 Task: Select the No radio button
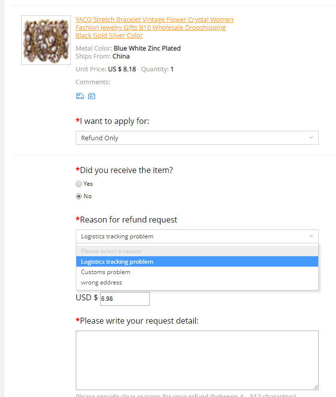[79, 196]
